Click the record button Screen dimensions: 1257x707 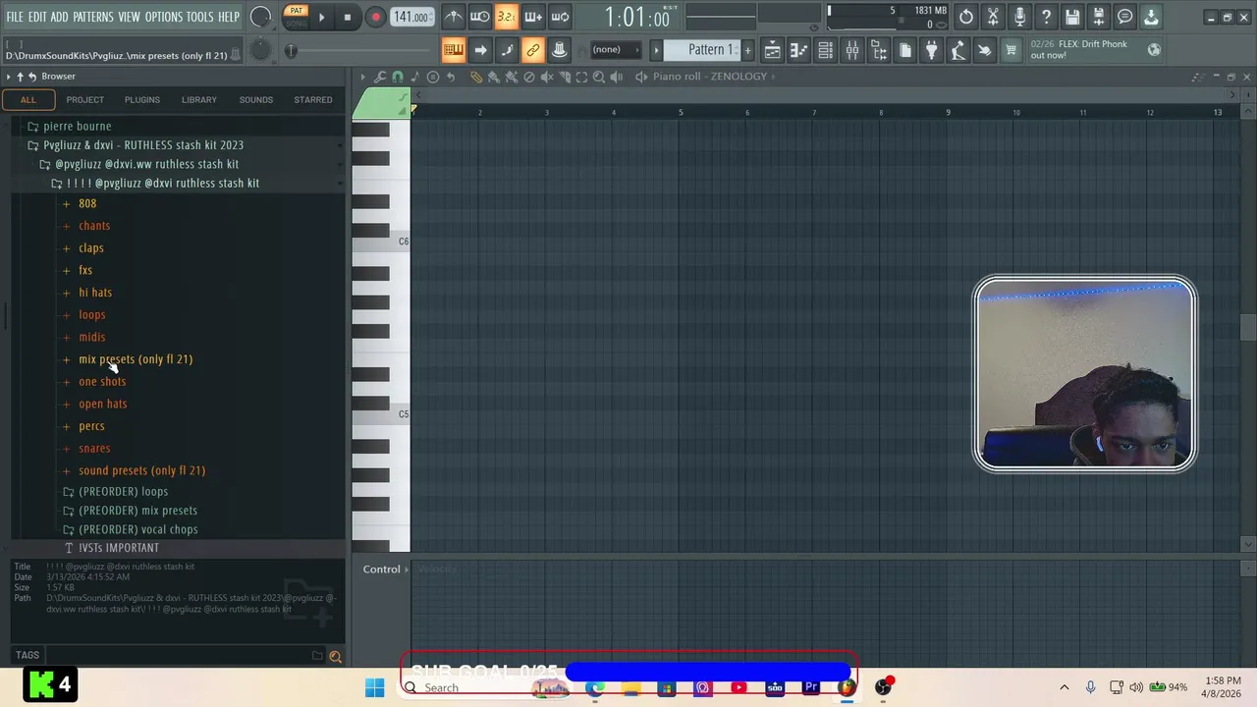(375, 17)
